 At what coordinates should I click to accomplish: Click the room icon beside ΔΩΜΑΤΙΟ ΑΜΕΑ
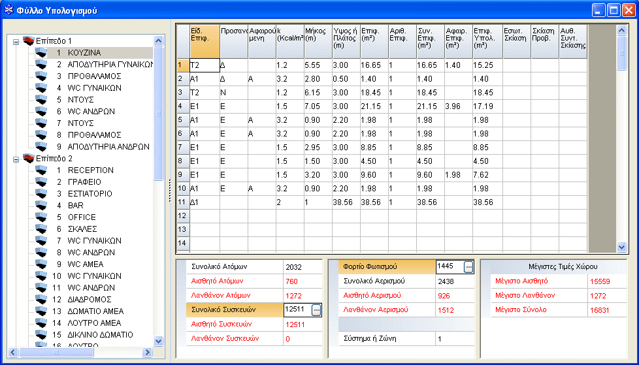[x=41, y=311]
